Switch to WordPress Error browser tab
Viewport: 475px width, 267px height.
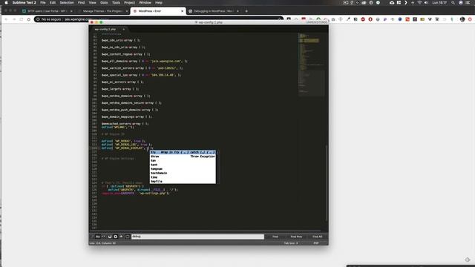(x=158, y=11)
